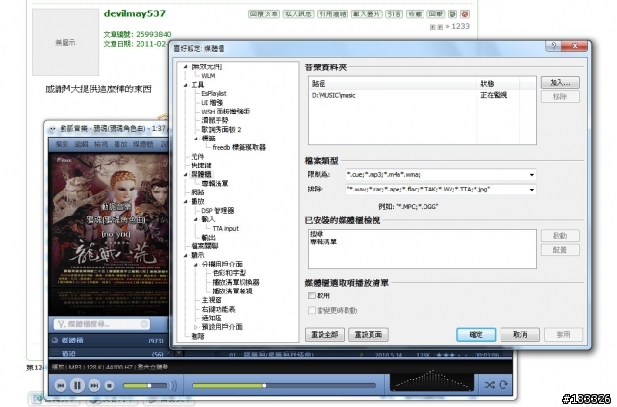Collapse the 標籤 tree node arrow
Viewport: 617px width, 407px height.
click(196, 139)
